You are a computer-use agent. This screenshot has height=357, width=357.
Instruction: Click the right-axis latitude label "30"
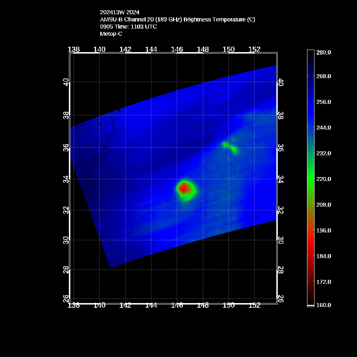[x=281, y=240]
